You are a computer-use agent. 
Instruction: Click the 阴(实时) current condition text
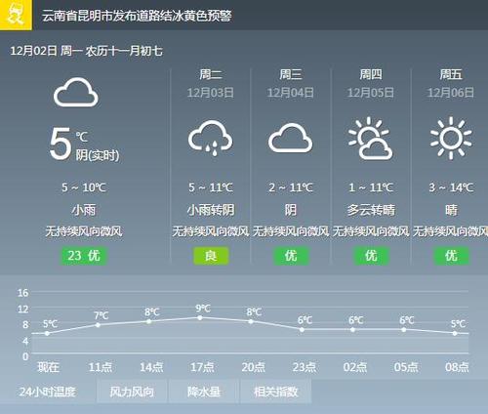(98, 155)
